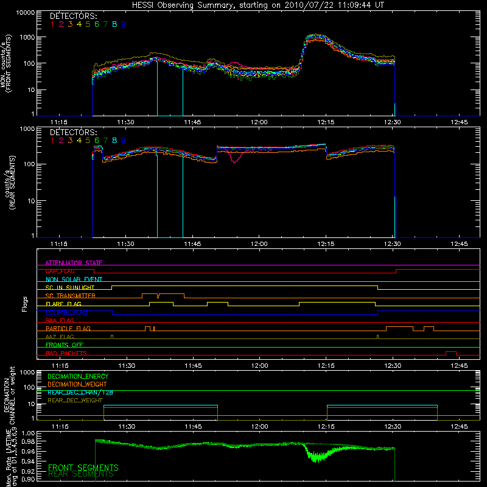Viewport: 487px width, 487px height.
Task: Click the SAA_FLAG label
Action: coord(60,320)
